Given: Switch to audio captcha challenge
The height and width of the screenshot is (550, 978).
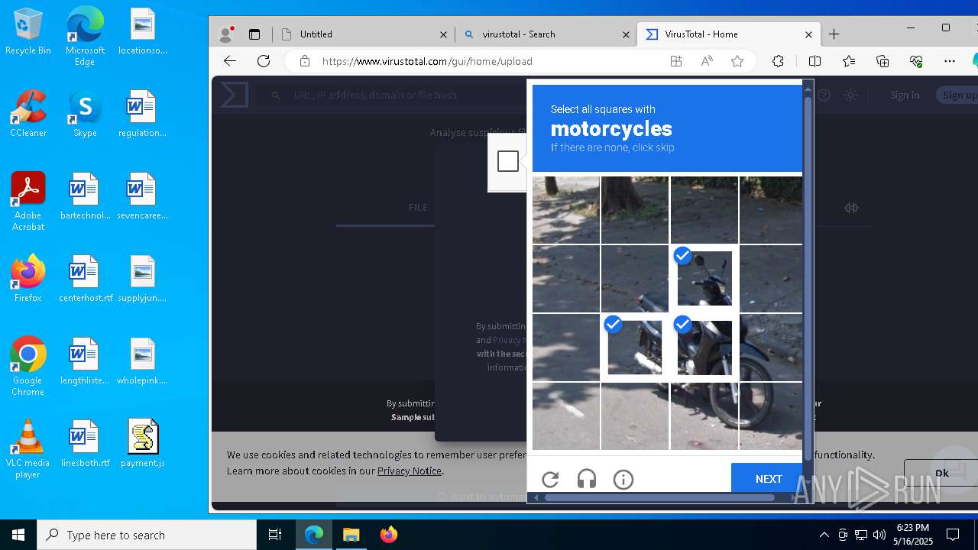Looking at the screenshot, I should (587, 480).
